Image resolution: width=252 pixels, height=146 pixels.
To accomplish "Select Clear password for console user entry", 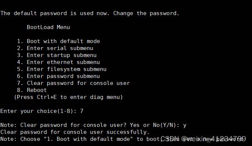I will (x=73, y=83).
